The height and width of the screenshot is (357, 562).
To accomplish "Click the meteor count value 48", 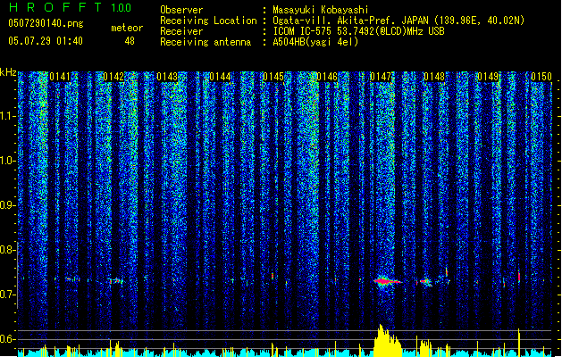I will pos(130,41).
